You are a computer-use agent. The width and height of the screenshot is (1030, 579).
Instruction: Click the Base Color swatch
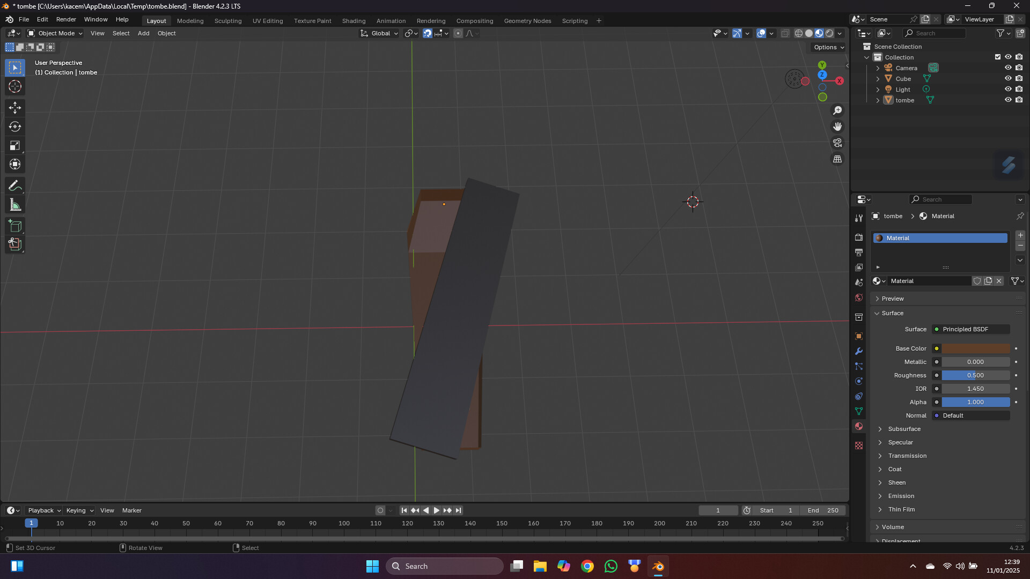pos(975,348)
